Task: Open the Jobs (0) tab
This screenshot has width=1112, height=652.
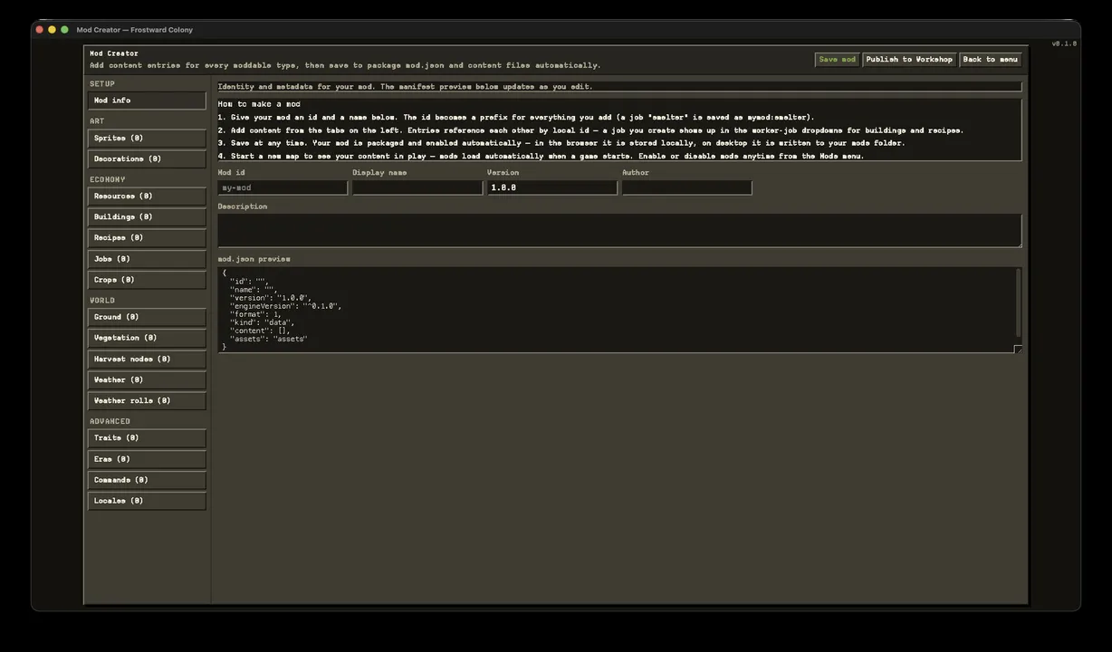Action: pos(147,259)
